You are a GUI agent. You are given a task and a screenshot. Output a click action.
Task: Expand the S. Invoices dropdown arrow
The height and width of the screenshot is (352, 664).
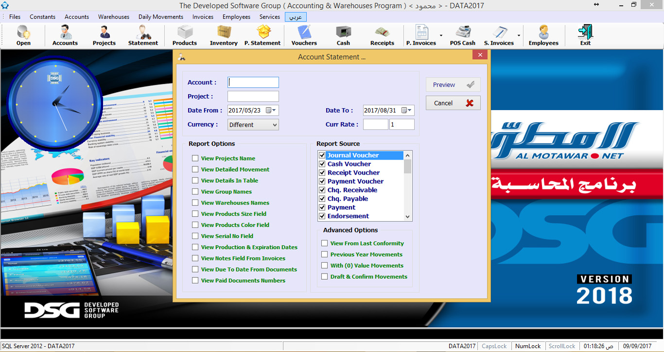click(519, 35)
